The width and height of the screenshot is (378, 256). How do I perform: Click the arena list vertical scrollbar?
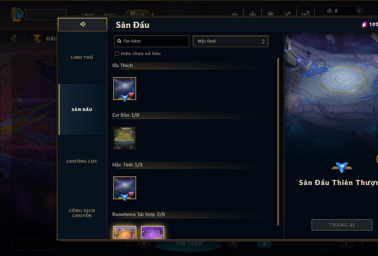point(278,142)
